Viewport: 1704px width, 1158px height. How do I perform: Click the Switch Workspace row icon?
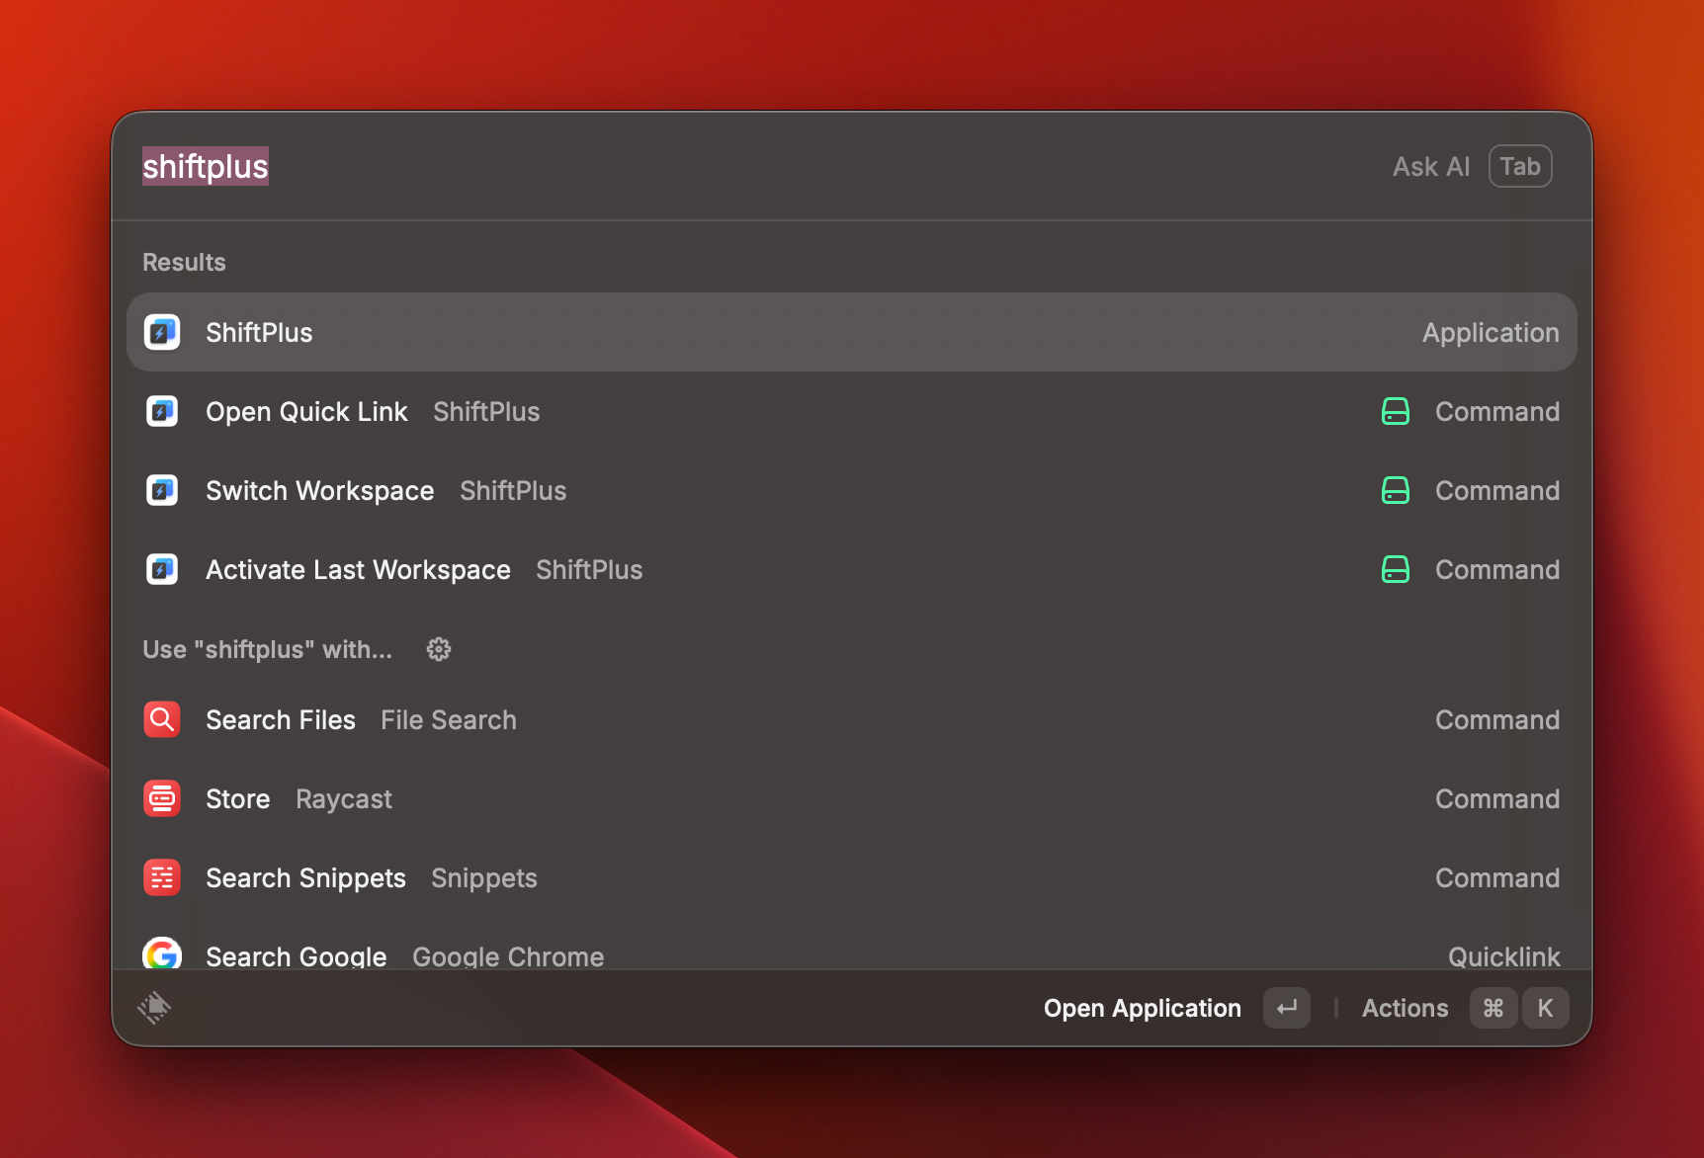tap(162, 490)
